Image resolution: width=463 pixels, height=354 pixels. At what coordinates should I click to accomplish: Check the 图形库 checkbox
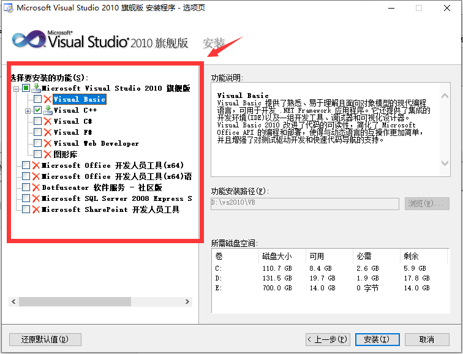click(x=37, y=154)
